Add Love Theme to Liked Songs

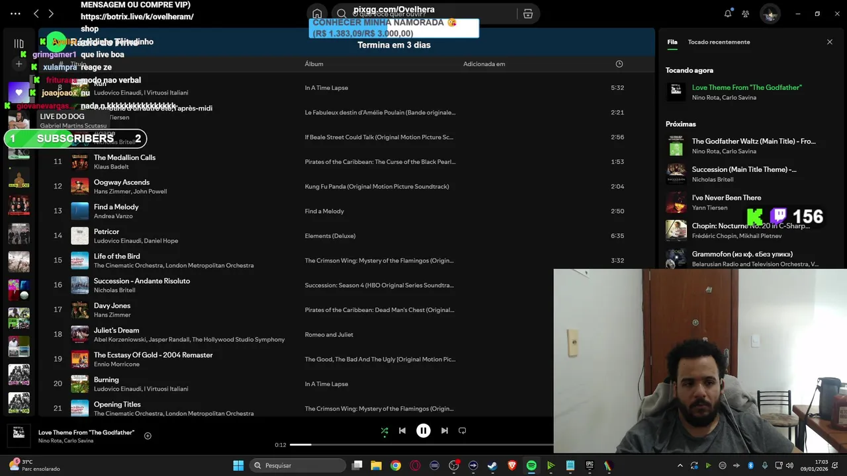tap(148, 436)
